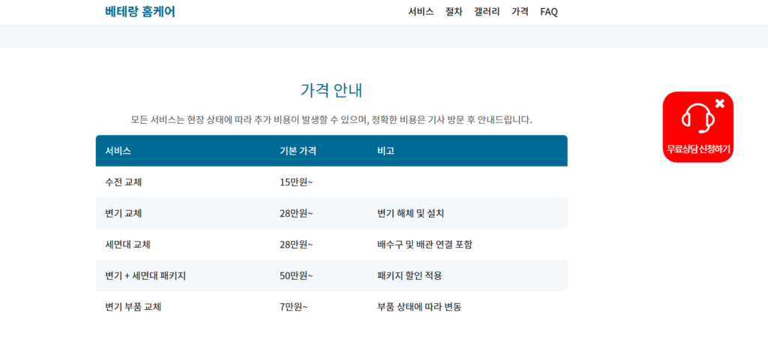Open the 갤러리 navigation item
This screenshot has width=768, height=343.
click(487, 12)
